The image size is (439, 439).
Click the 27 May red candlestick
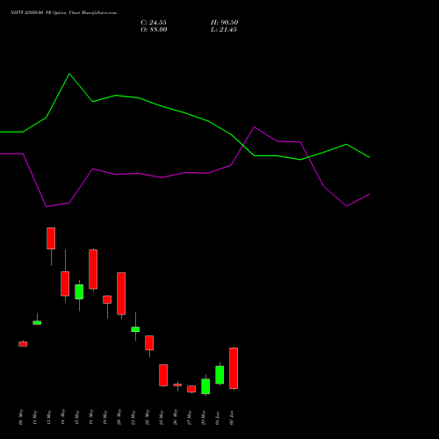click(x=191, y=389)
